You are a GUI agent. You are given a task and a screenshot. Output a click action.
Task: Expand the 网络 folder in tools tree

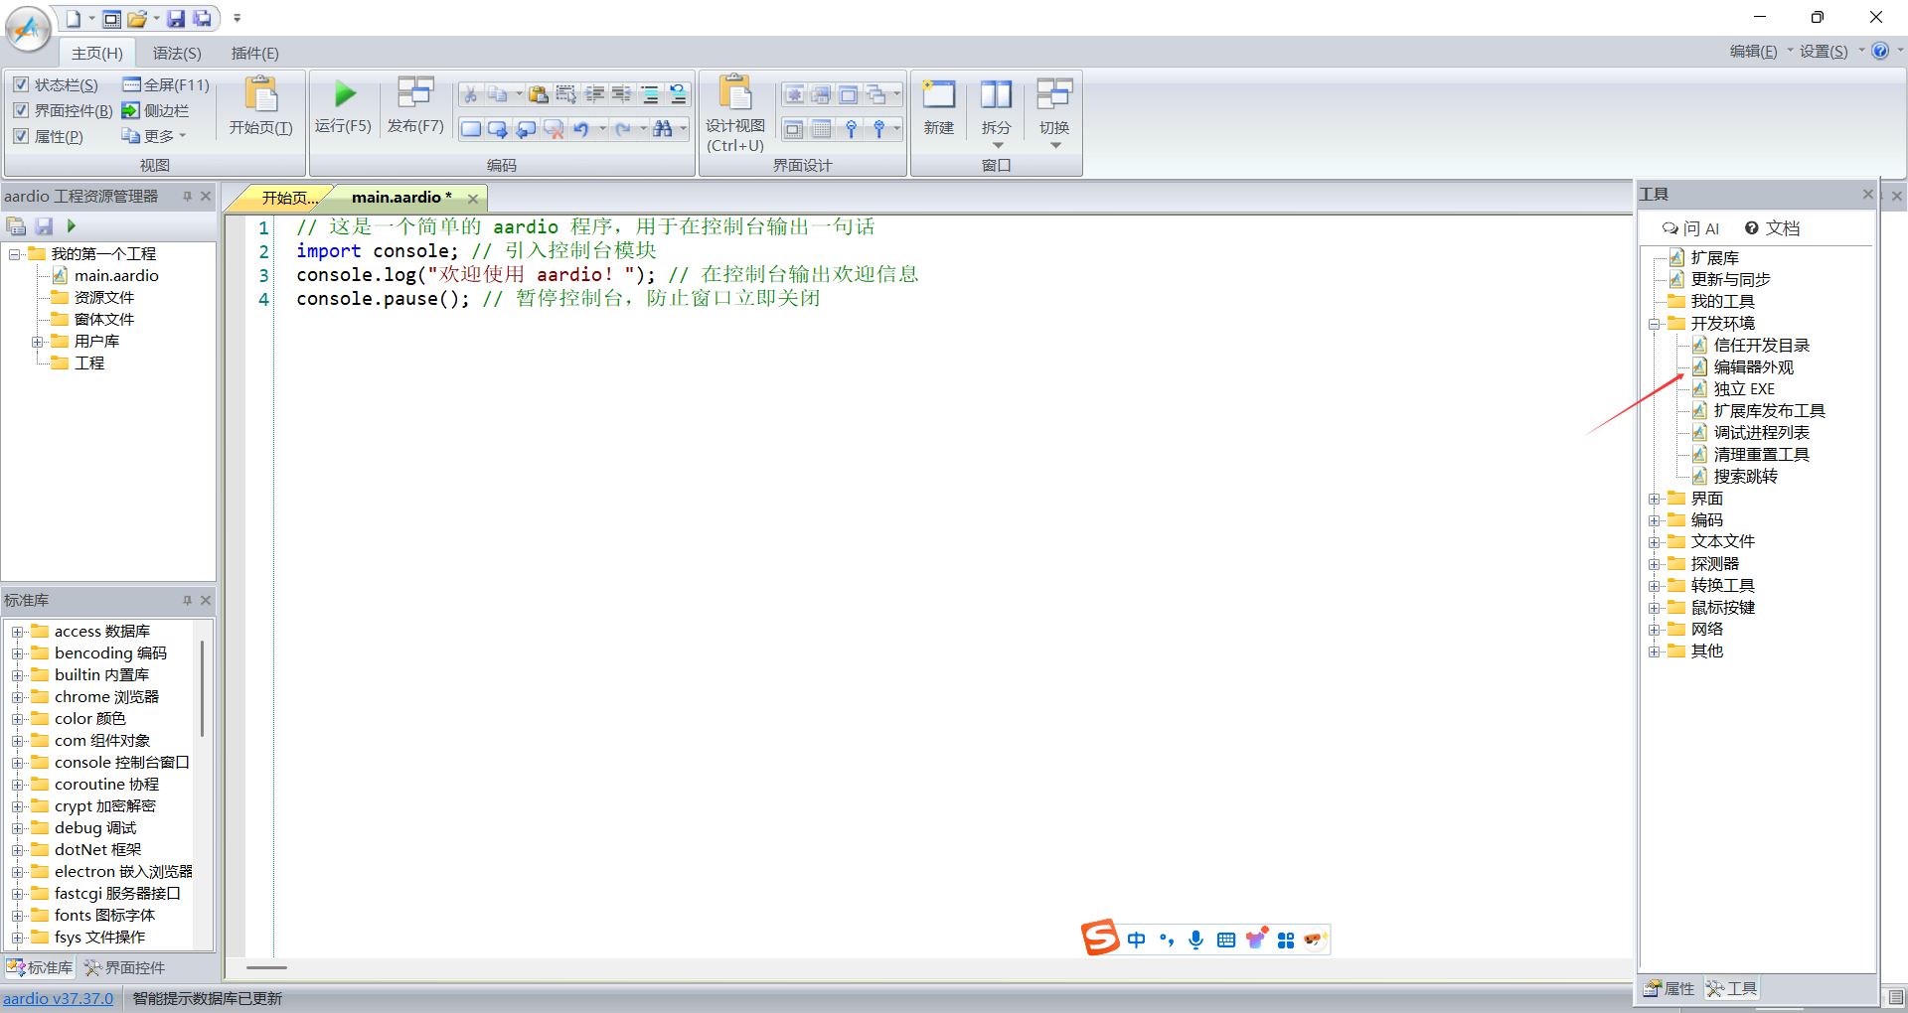(x=1655, y=630)
